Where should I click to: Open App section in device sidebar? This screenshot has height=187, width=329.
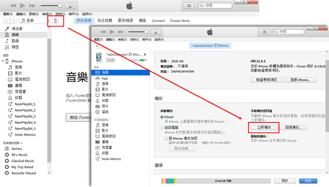point(105,78)
